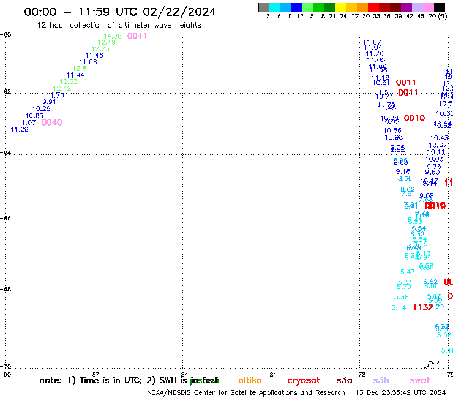The image size is (453, 398).
Task: Click the 12.42 wave height value
Action: point(62,88)
